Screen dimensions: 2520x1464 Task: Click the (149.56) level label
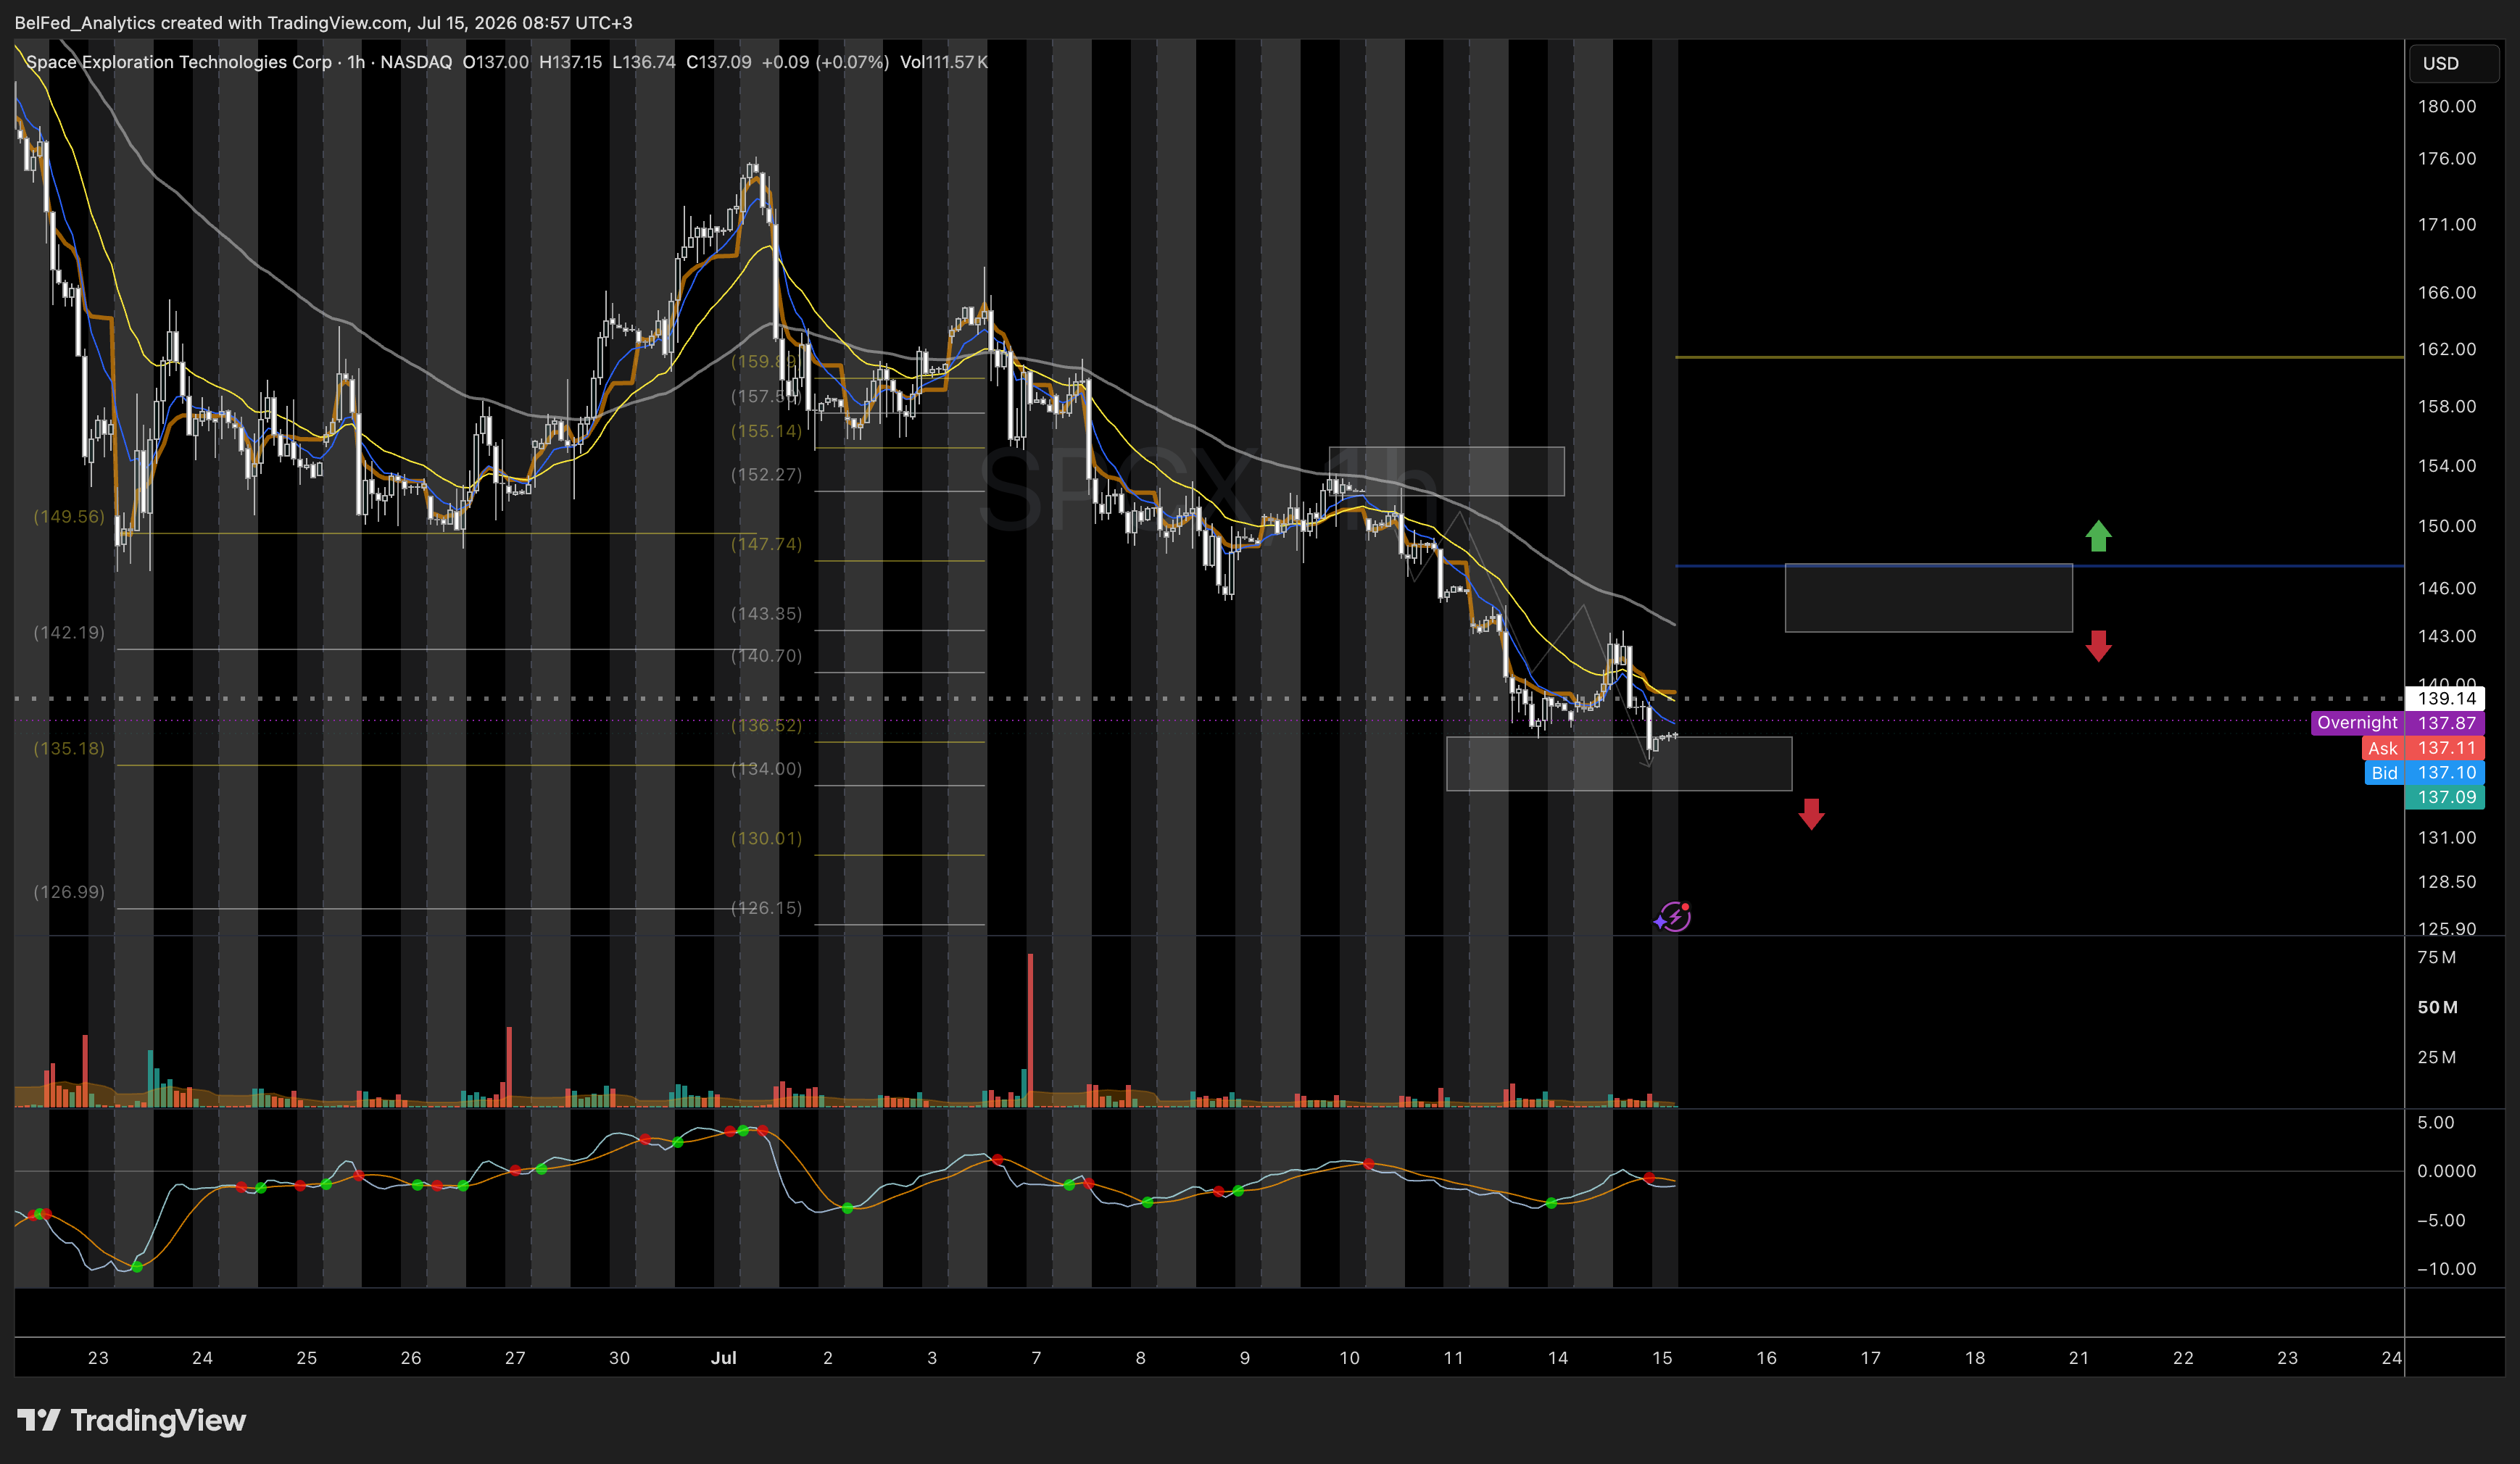pos(69,516)
